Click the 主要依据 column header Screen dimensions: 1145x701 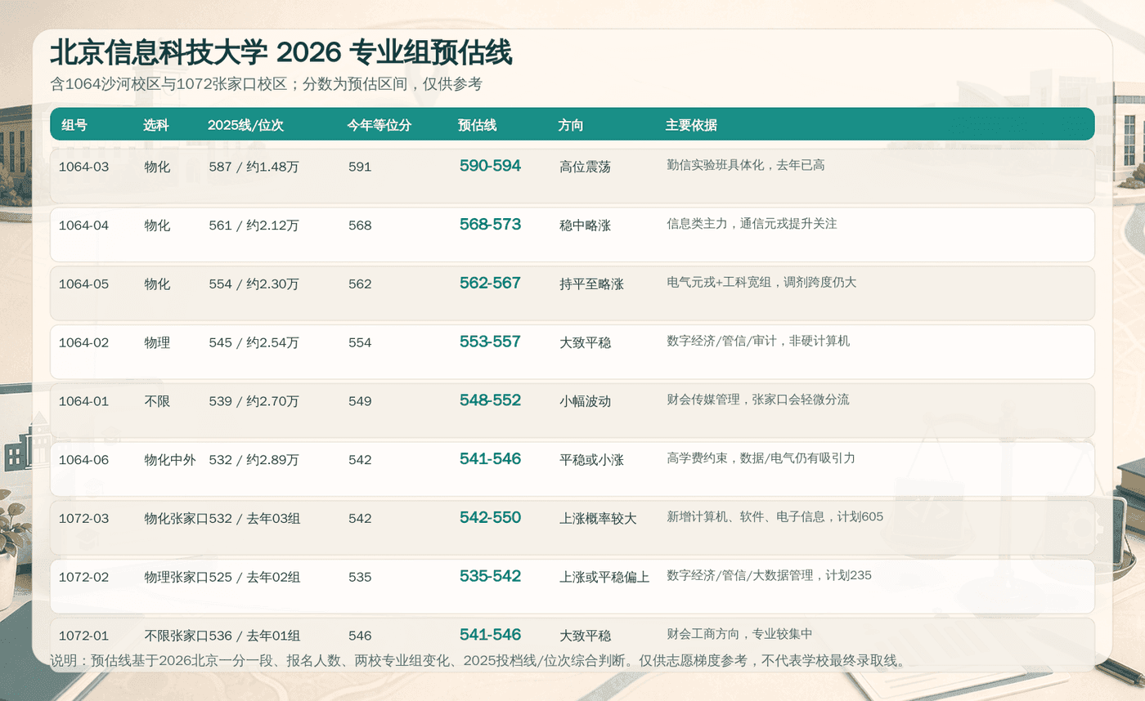click(x=691, y=125)
